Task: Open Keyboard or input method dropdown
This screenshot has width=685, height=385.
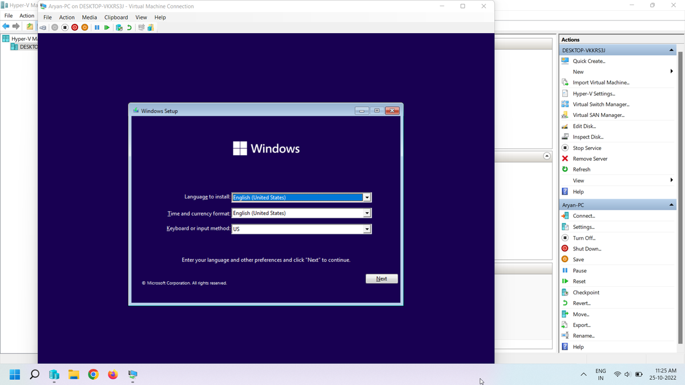Action: click(x=367, y=229)
